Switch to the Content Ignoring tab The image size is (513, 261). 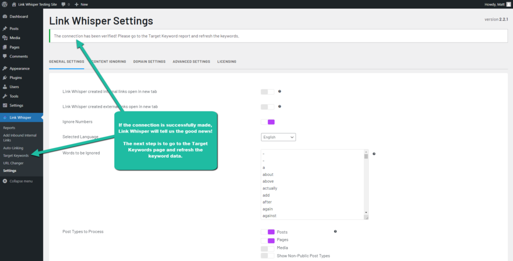(109, 61)
